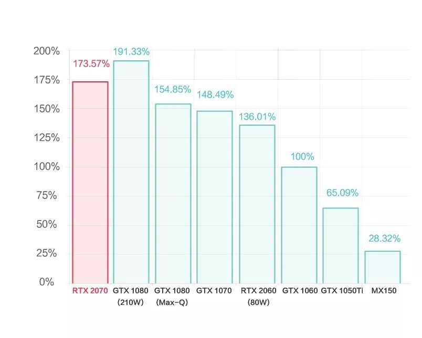
Task: Click the RTX 2060 (80W) bar
Action: pos(257,204)
